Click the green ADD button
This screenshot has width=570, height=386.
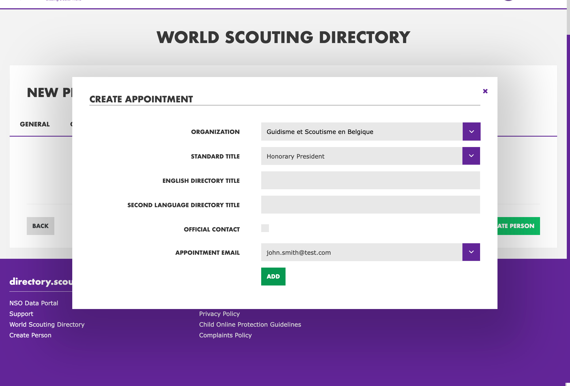coord(273,276)
